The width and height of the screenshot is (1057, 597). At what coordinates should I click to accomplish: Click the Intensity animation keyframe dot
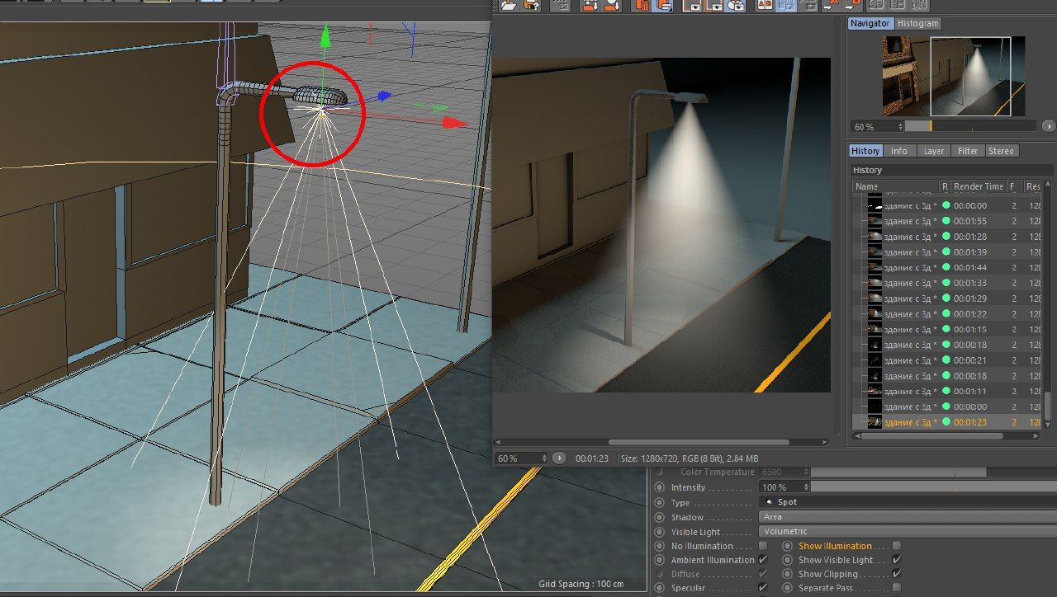pos(659,487)
